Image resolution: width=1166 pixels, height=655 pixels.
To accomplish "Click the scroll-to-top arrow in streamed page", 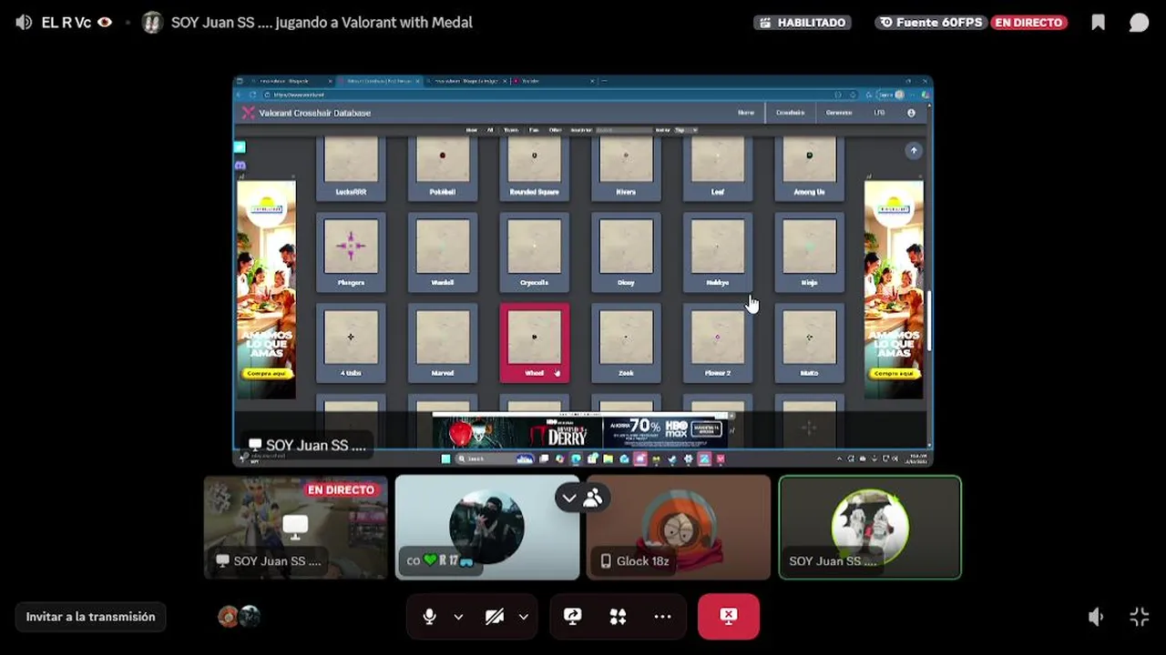I will pyautogui.click(x=914, y=151).
